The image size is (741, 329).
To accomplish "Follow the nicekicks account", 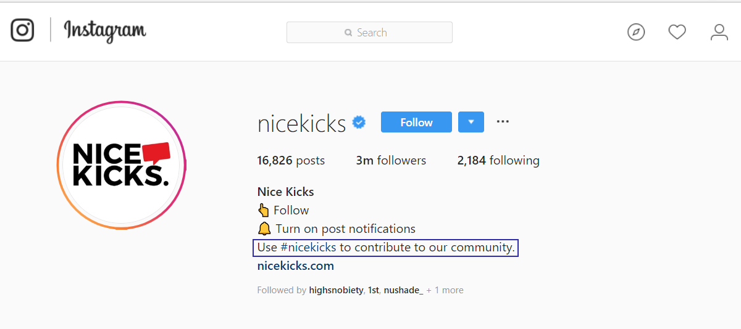I will pyautogui.click(x=416, y=122).
